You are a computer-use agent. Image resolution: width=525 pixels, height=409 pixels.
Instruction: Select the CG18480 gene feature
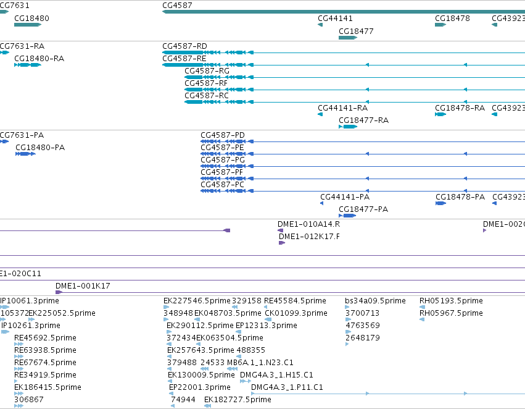(x=28, y=25)
